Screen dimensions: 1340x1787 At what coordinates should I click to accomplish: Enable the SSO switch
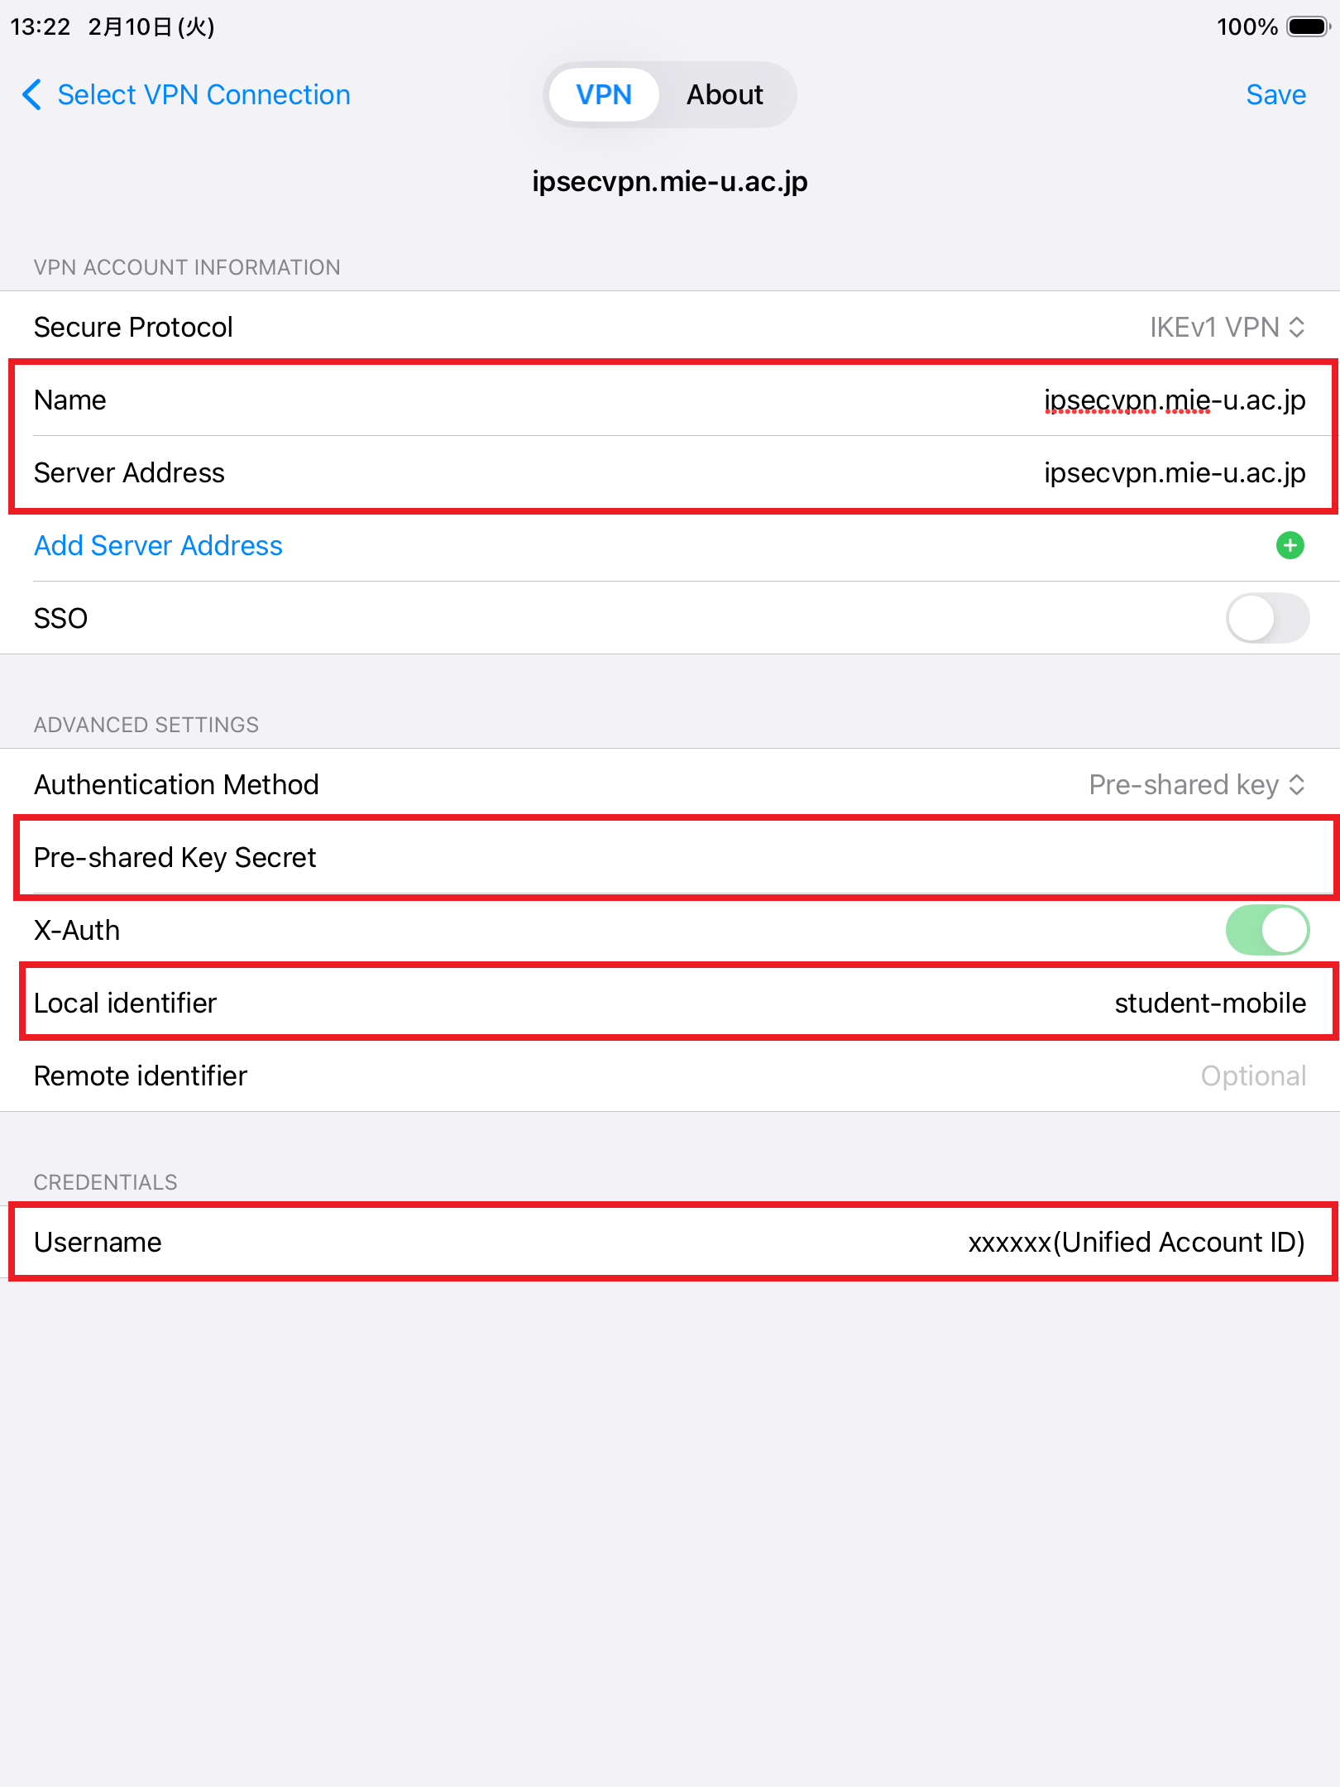click(x=1266, y=618)
